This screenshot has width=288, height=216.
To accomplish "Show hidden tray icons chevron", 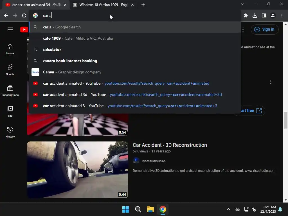I will pos(229,209).
